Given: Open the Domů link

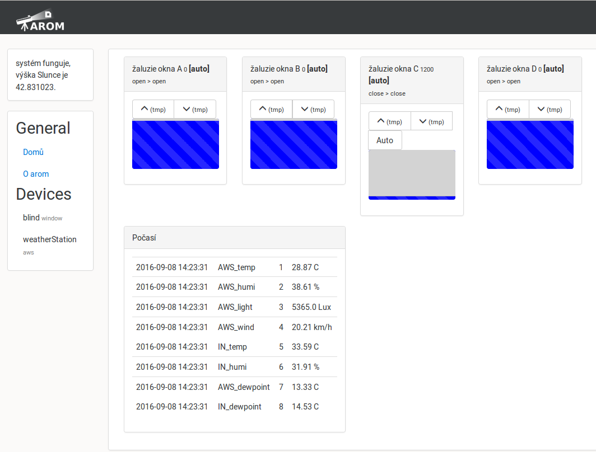Looking at the screenshot, I should point(33,152).
